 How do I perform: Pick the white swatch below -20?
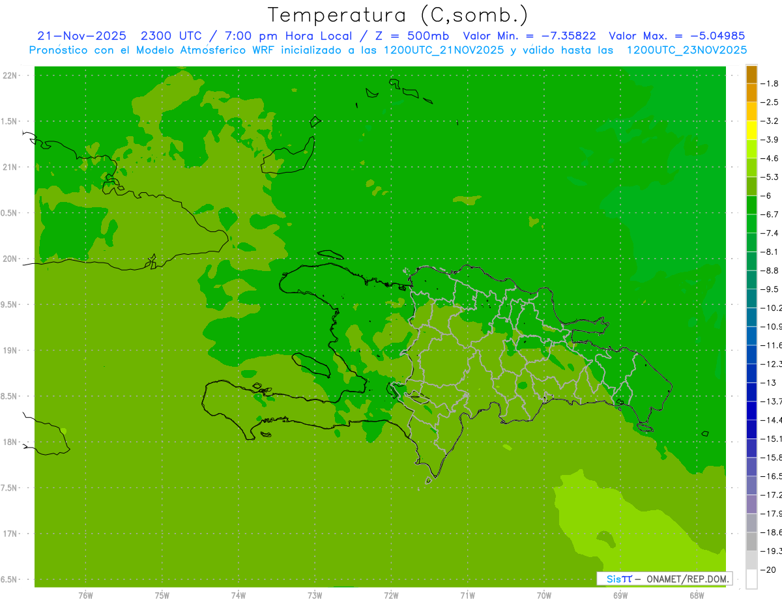pos(751,579)
